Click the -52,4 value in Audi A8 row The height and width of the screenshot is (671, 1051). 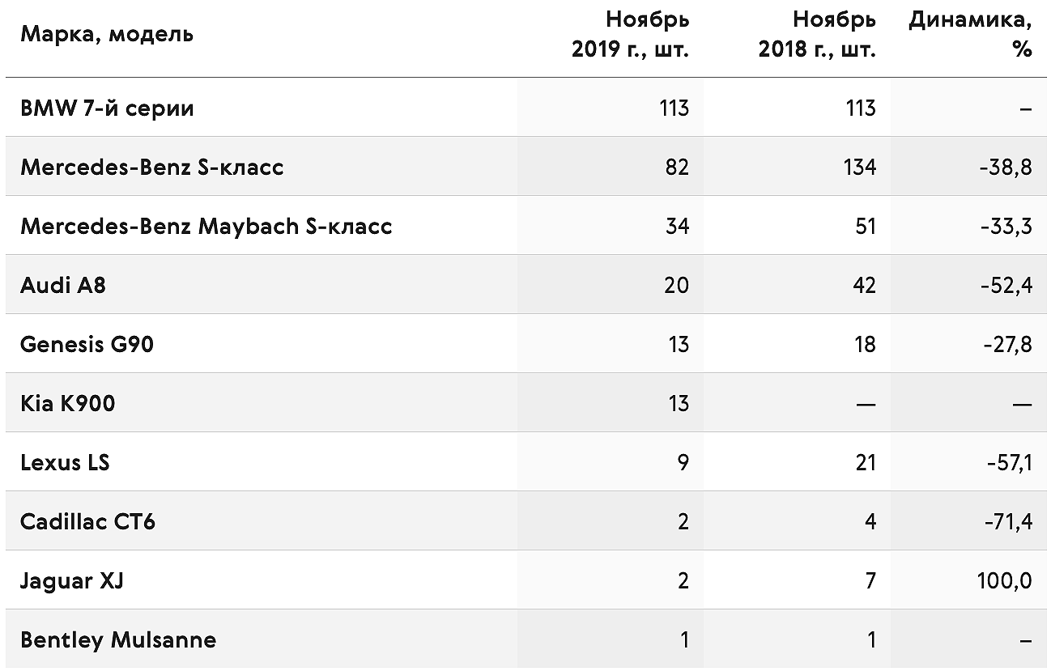(1006, 286)
